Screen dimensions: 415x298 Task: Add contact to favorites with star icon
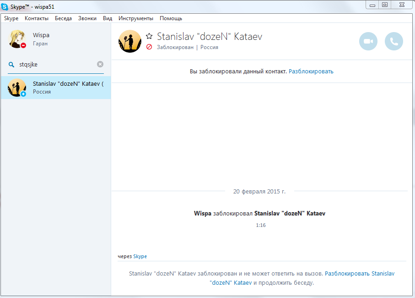(149, 36)
